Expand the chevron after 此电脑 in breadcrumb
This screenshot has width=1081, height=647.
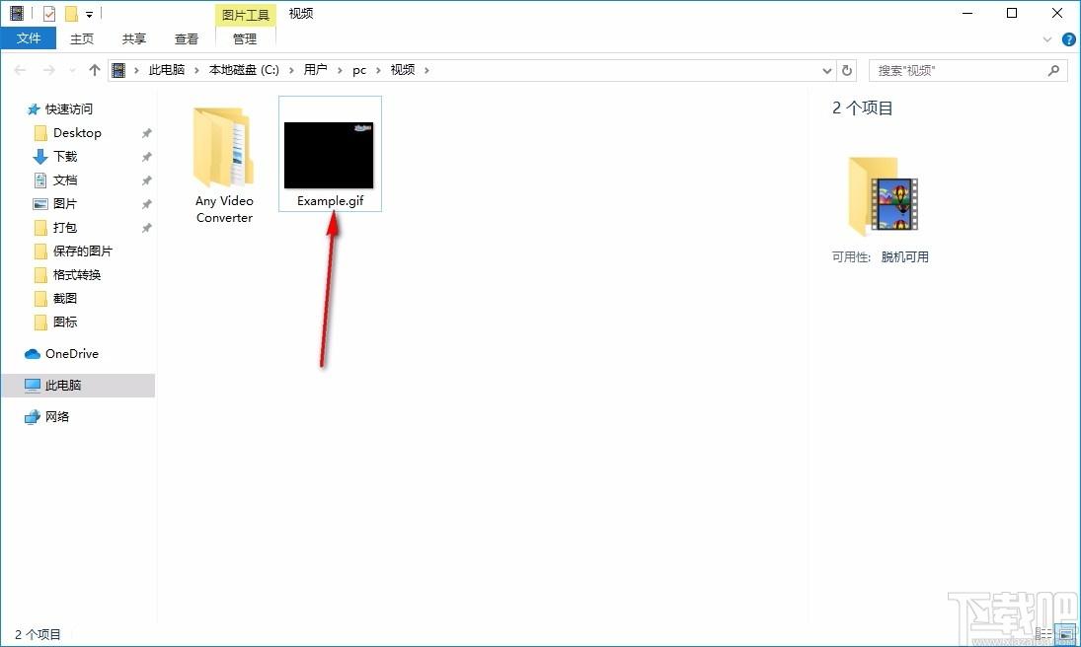click(x=197, y=70)
